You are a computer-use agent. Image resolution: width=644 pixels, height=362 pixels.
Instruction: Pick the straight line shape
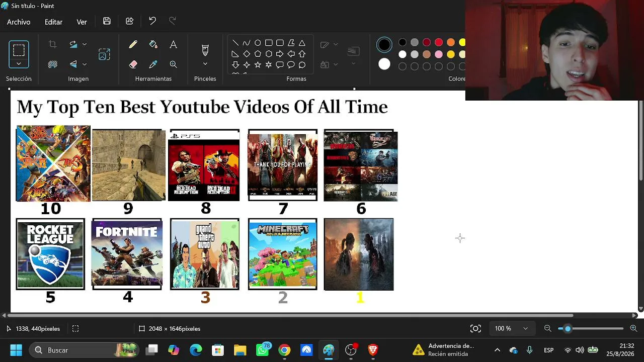click(x=235, y=43)
